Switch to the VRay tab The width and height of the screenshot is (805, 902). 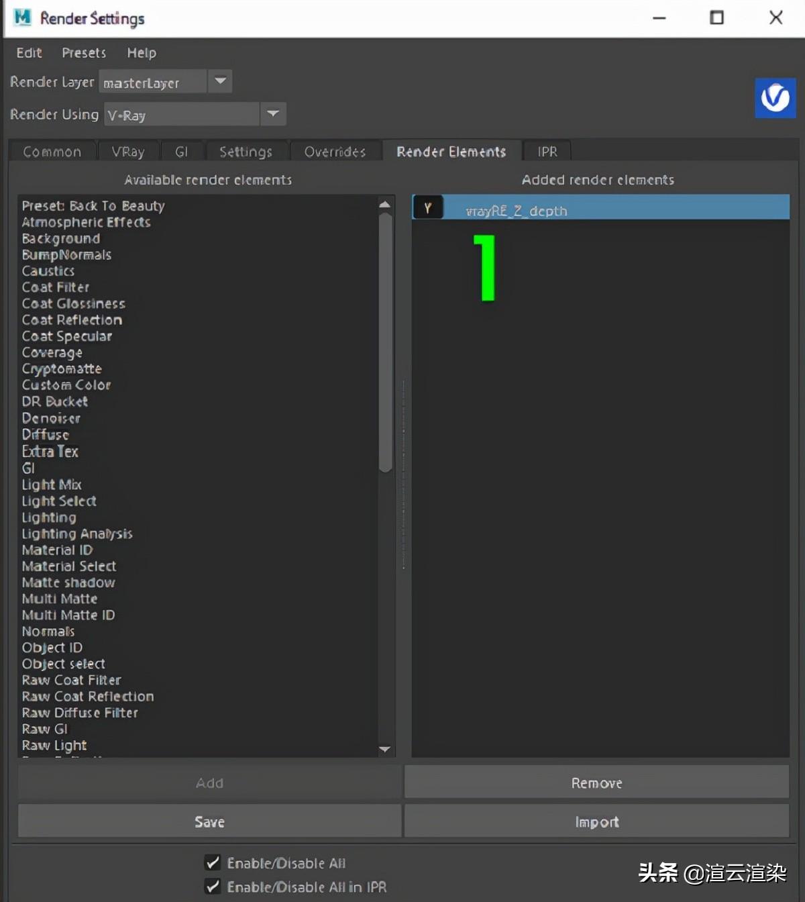(128, 152)
